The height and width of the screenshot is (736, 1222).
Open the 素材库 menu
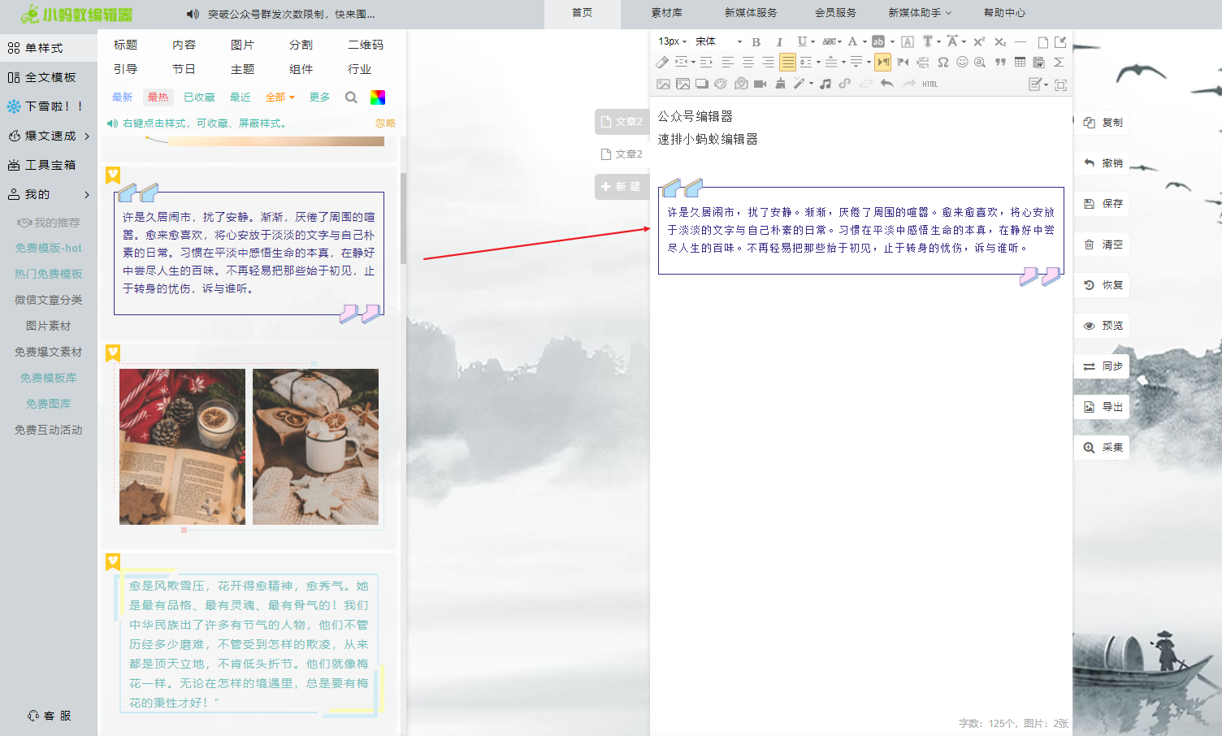click(666, 13)
